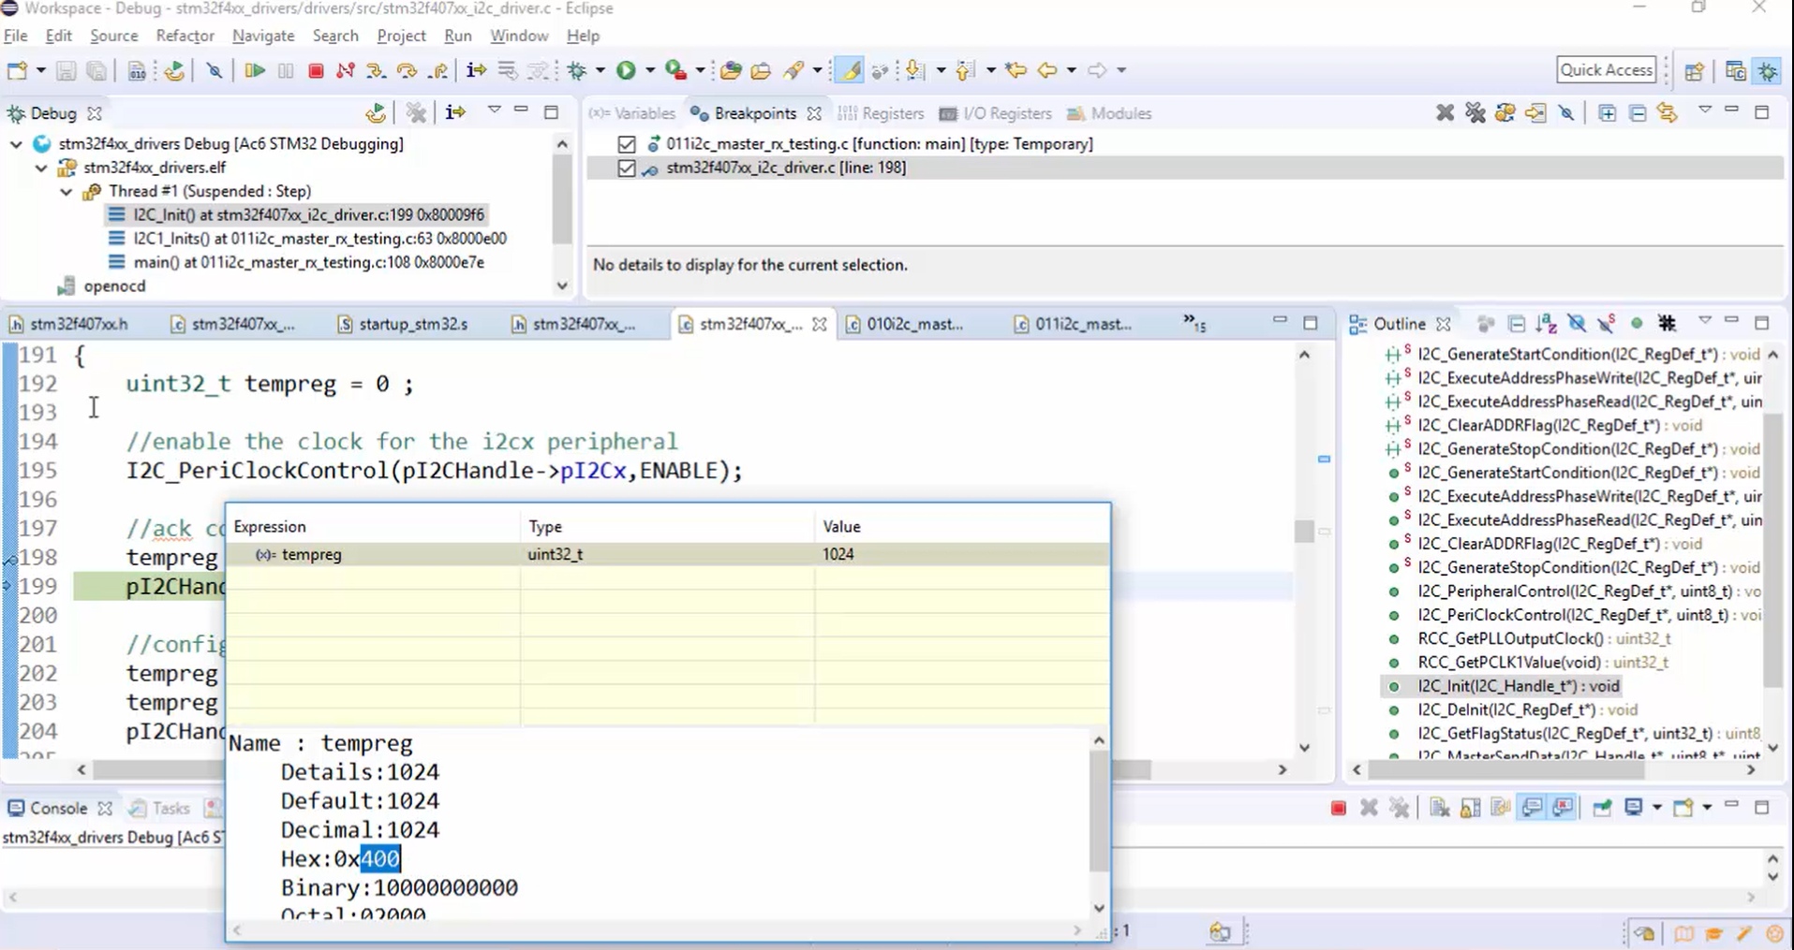This screenshot has width=1794, height=950.
Task: Click Remove Selected Breakpoints icon
Action: pyautogui.click(x=1445, y=113)
